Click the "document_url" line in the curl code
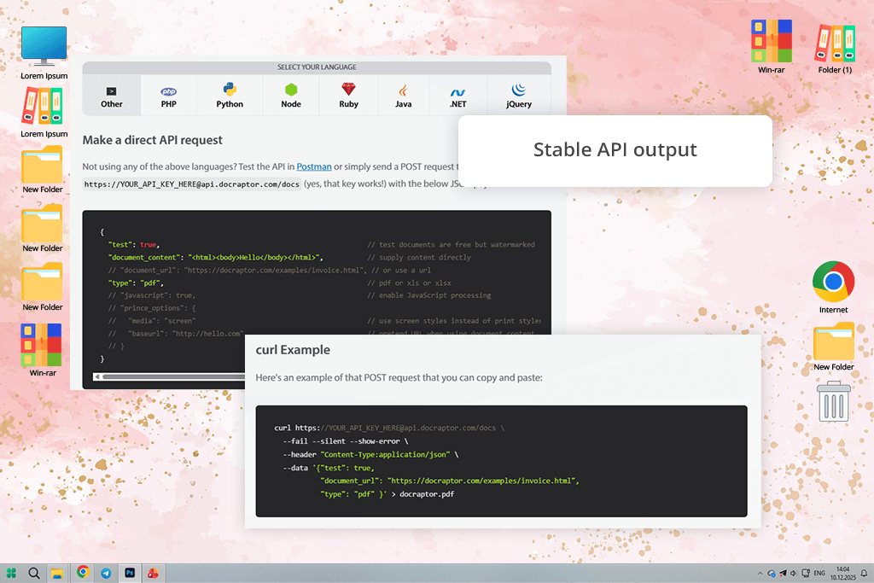The image size is (874, 583). click(x=450, y=481)
